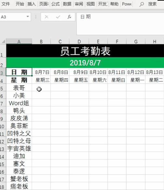Select the 鸭头 name cell
Screen dimensions: 164x190
19,110
